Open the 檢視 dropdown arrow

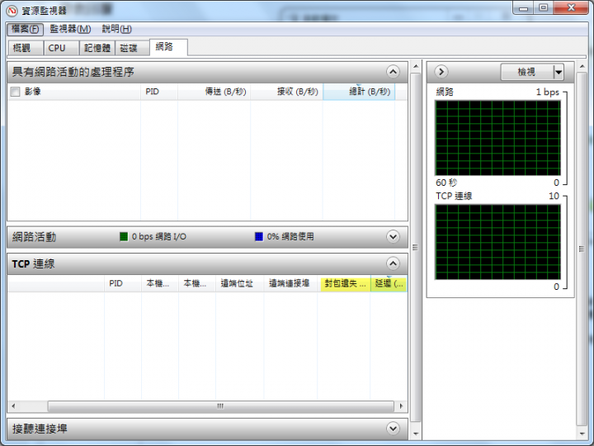click(x=559, y=72)
